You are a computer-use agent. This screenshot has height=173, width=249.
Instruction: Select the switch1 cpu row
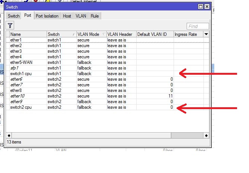pyautogui.click(x=108, y=74)
